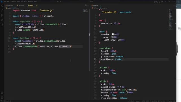Click the line and column status indicator
This screenshot has height=102, width=181.
[x=131, y=101]
